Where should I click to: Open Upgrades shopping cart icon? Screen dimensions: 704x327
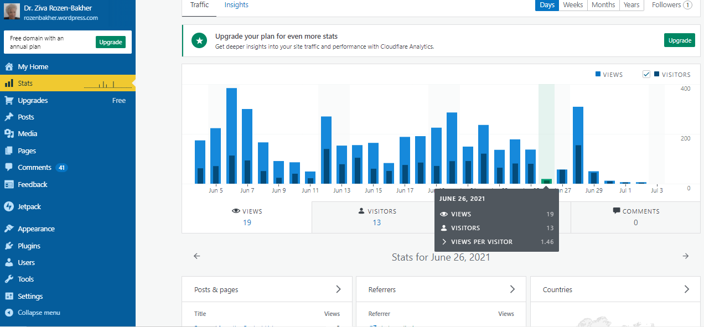[9, 100]
